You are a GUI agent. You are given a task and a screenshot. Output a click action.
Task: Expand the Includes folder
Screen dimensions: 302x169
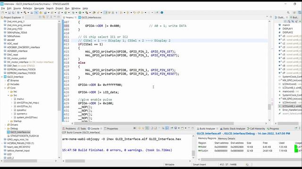click(5, 84)
